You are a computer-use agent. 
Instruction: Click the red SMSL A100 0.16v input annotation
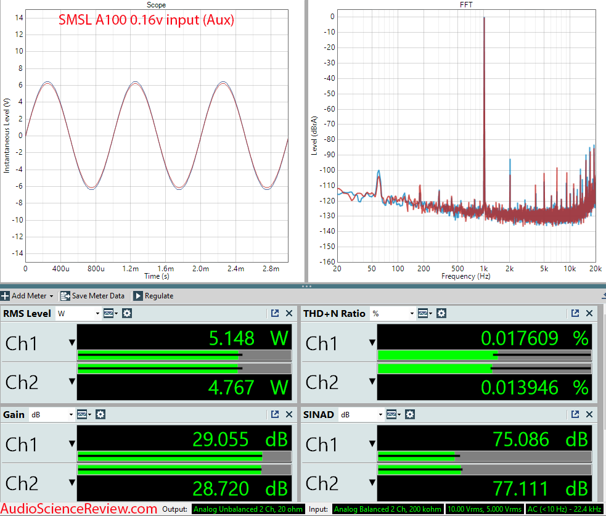click(146, 20)
